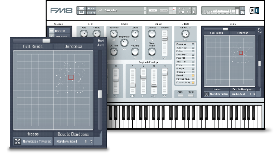Click the Effects Amount knob
The height and width of the screenshot is (168, 274).
185,34
